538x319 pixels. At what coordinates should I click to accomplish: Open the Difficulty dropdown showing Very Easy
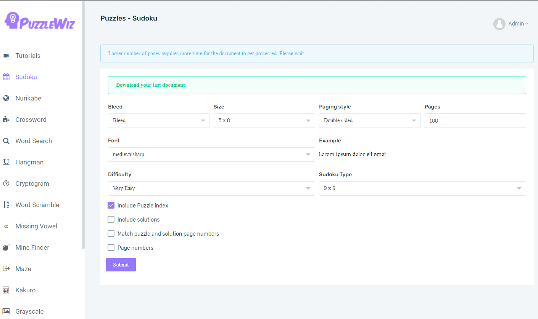coord(211,188)
